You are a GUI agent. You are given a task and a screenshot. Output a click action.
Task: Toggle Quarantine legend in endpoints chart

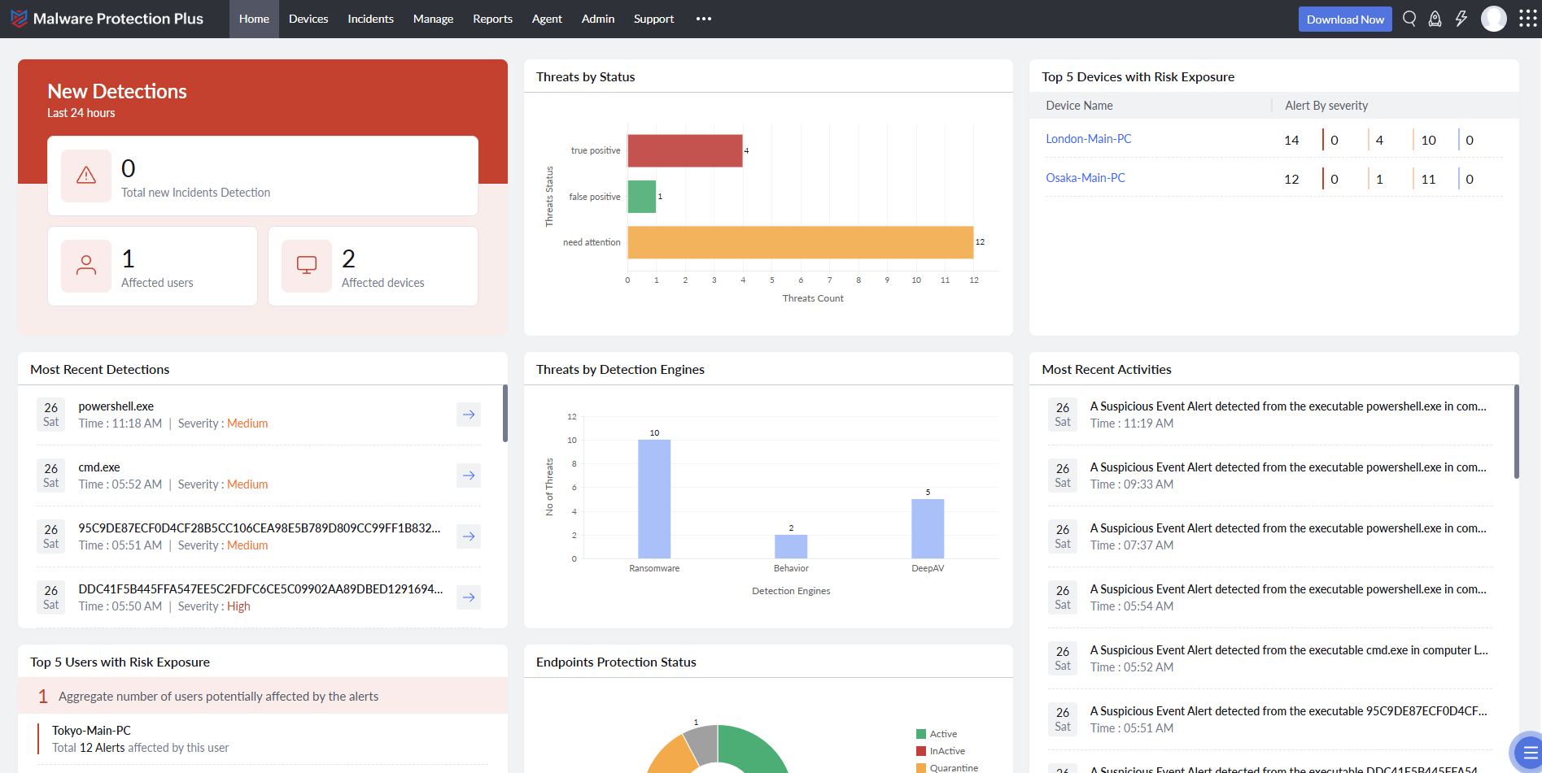[x=947, y=768]
